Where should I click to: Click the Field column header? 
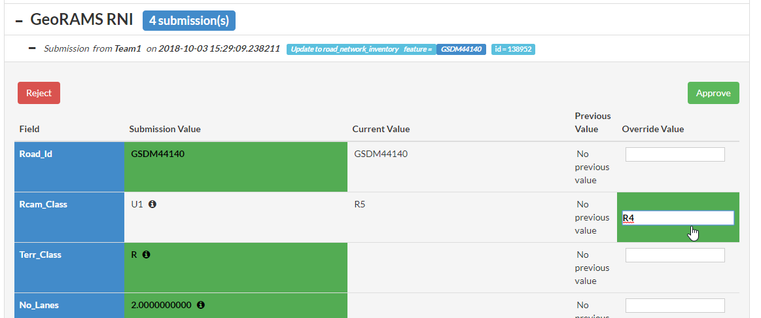click(29, 129)
